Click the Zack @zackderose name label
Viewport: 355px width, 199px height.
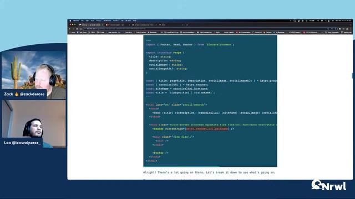coord(24,94)
